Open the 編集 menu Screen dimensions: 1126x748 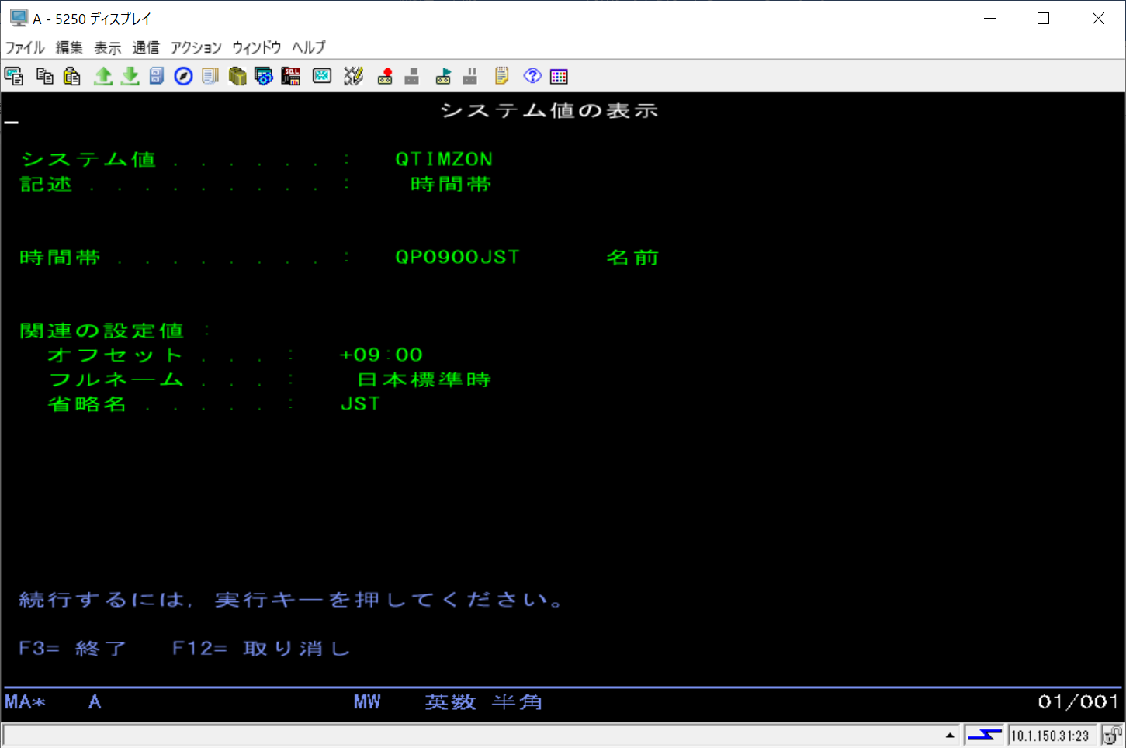(69, 47)
